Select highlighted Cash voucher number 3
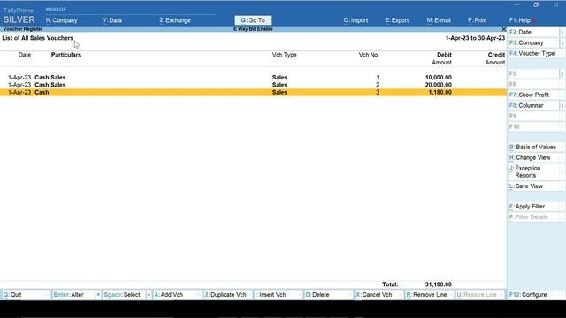The image size is (566, 318). (x=253, y=92)
